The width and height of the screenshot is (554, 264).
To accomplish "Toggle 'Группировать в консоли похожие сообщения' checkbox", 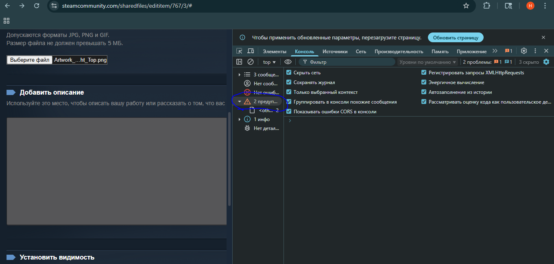I will coord(289,102).
